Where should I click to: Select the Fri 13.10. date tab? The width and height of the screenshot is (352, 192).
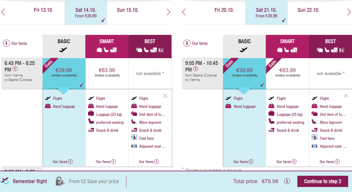point(44,10)
